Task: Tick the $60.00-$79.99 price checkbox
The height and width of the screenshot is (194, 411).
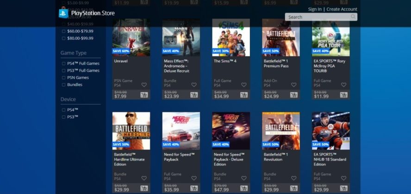Action: pyautogui.click(x=64, y=31)
